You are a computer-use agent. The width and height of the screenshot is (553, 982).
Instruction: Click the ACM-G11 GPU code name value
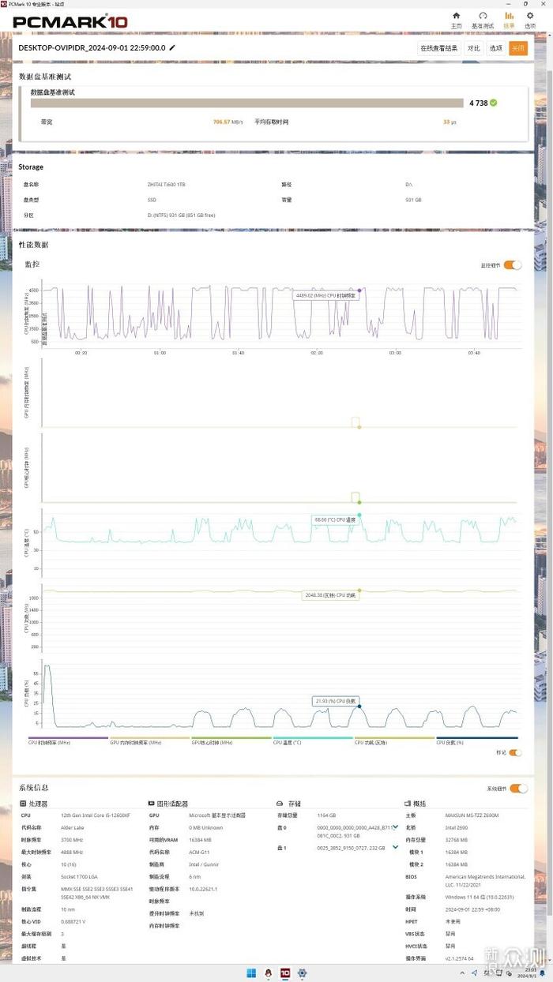[x=199, y=852]
